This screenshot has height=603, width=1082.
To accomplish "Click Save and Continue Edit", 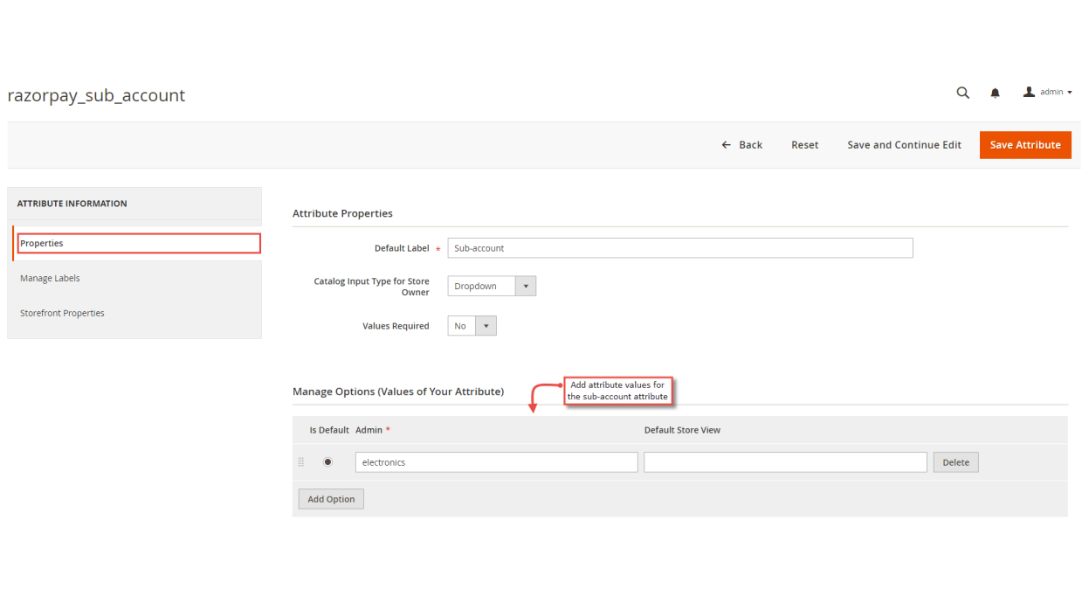I will coord(904,145).
